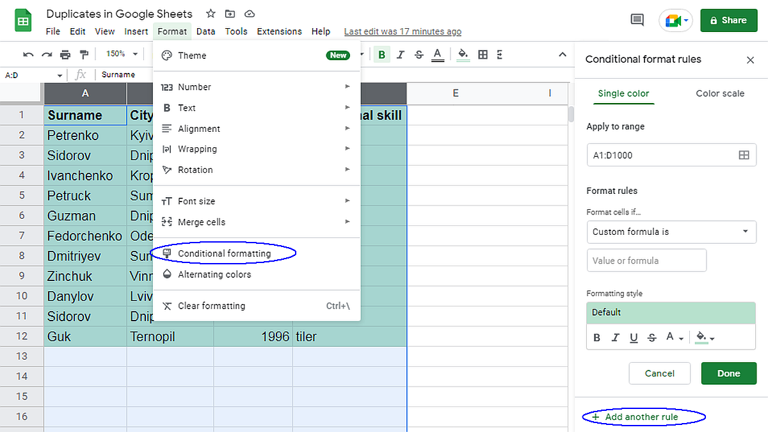The height and width of the screenshot is (432, 768).
Task: Click the print icon in toolbar
Action: 65,54
